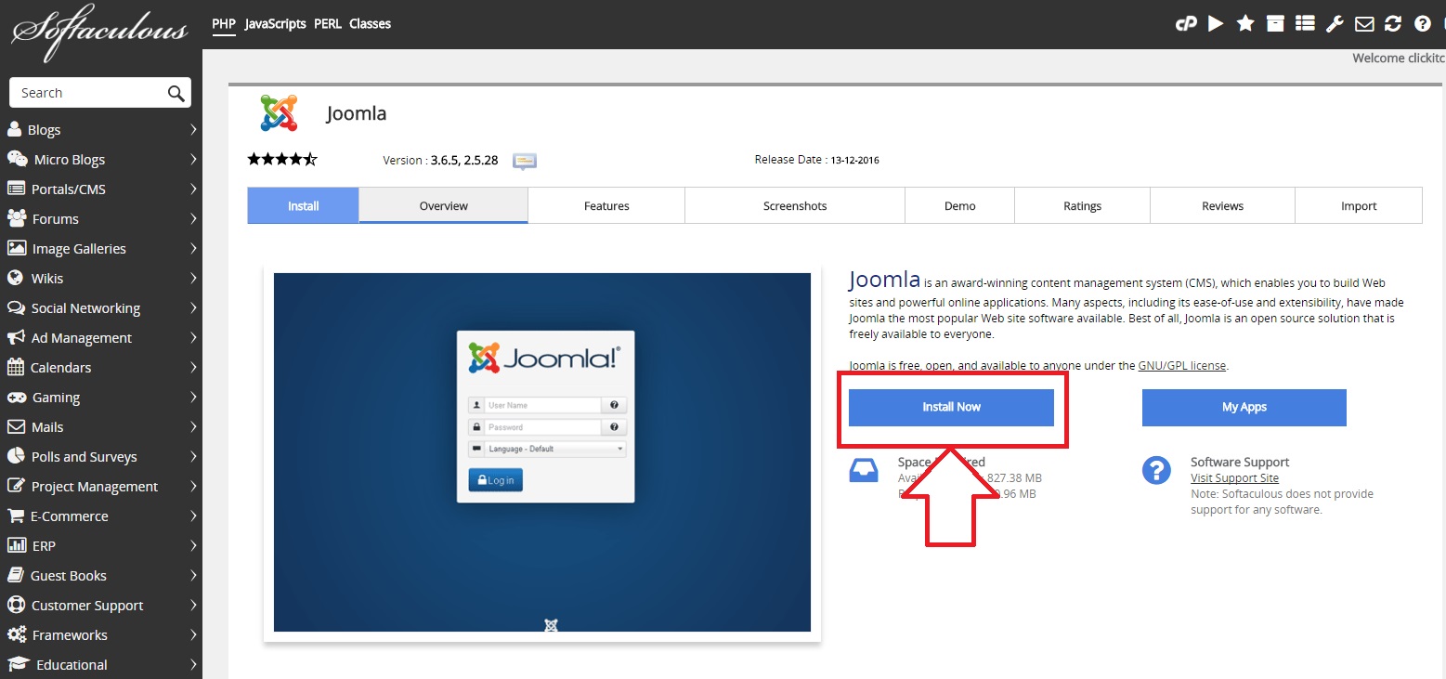This screenshot has width=1446, height=679.
Task: Click the Ad Management megaphone icon
Action: pyautogui.click(x=16, y=337)
